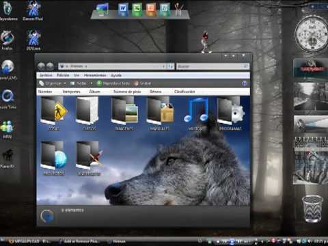Open the IMAGENES folder

click(124, 113)
